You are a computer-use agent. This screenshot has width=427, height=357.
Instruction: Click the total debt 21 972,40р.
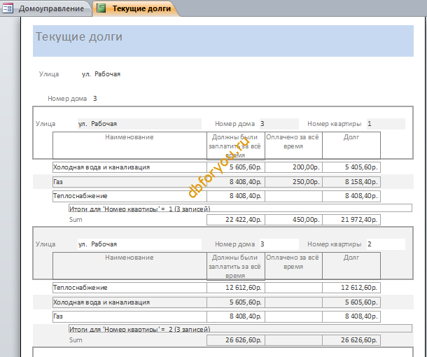pos(351,220)
